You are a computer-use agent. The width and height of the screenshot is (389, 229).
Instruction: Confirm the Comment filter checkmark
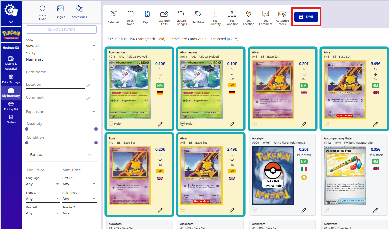(88, 98)
